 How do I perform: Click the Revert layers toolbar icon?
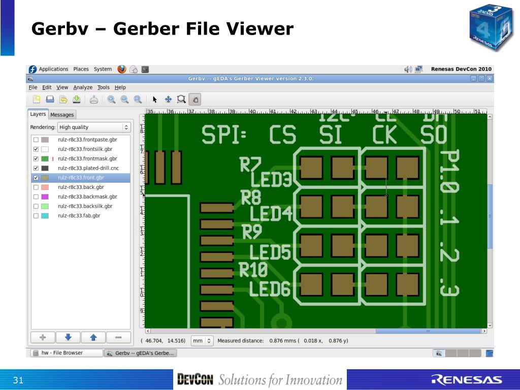pyautogui.click(x=63, y=99)
